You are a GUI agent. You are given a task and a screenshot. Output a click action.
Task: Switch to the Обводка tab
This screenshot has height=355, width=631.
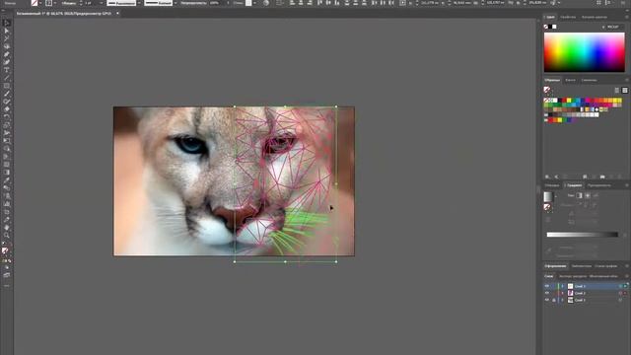pos(552,185)
